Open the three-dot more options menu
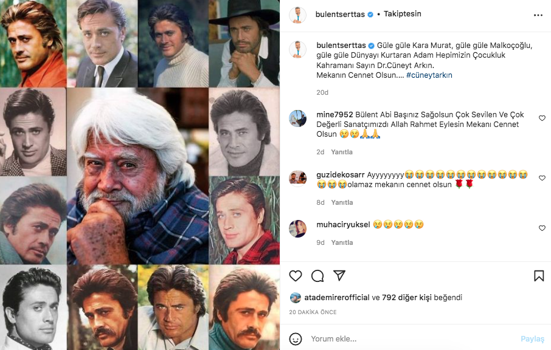 coord(538,15)
